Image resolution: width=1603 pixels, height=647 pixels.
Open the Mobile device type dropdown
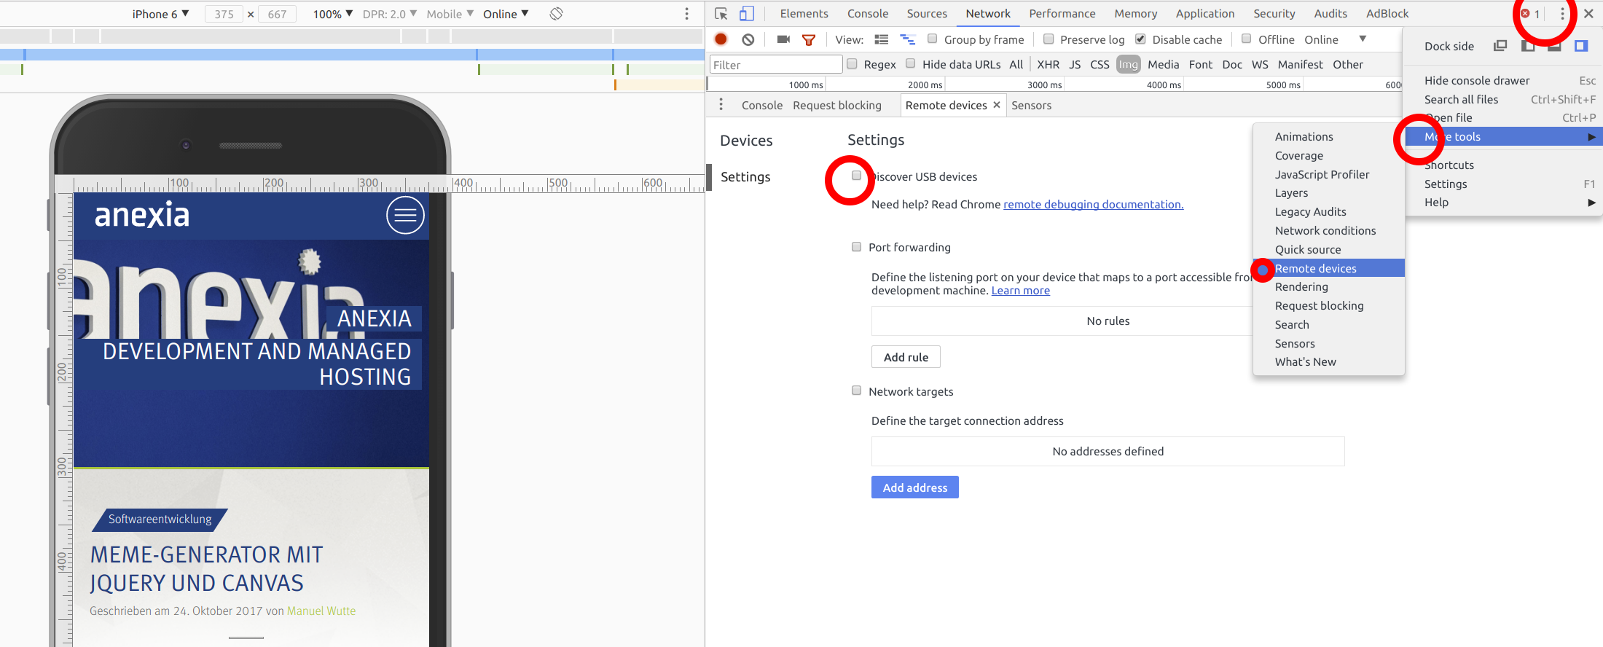click(x=450, y=14)
